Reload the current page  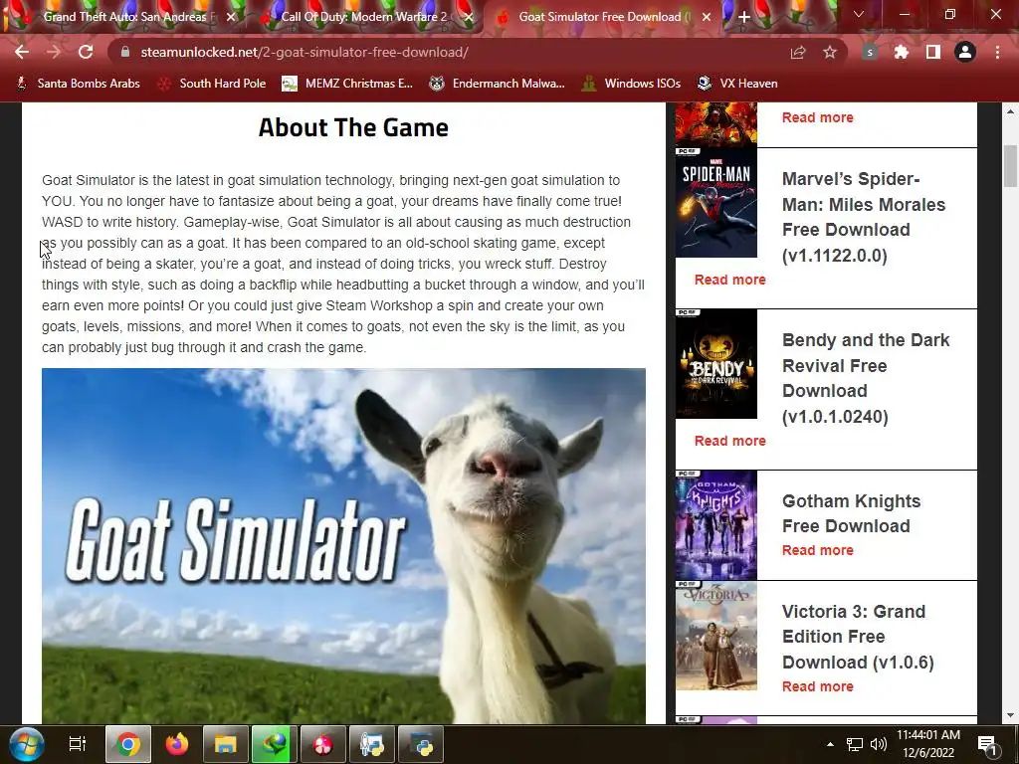tap(86, 52)
